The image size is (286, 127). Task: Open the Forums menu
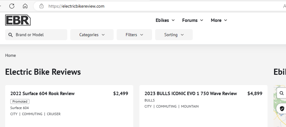pyautogui.click(x=194, y=20)
